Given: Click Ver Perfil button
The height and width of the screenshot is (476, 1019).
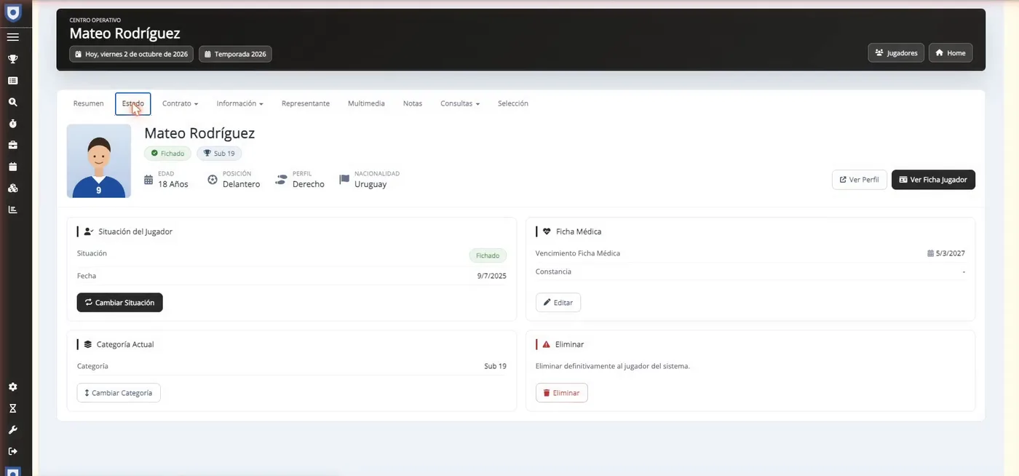Looking at the screenshot, I should 859,180.
